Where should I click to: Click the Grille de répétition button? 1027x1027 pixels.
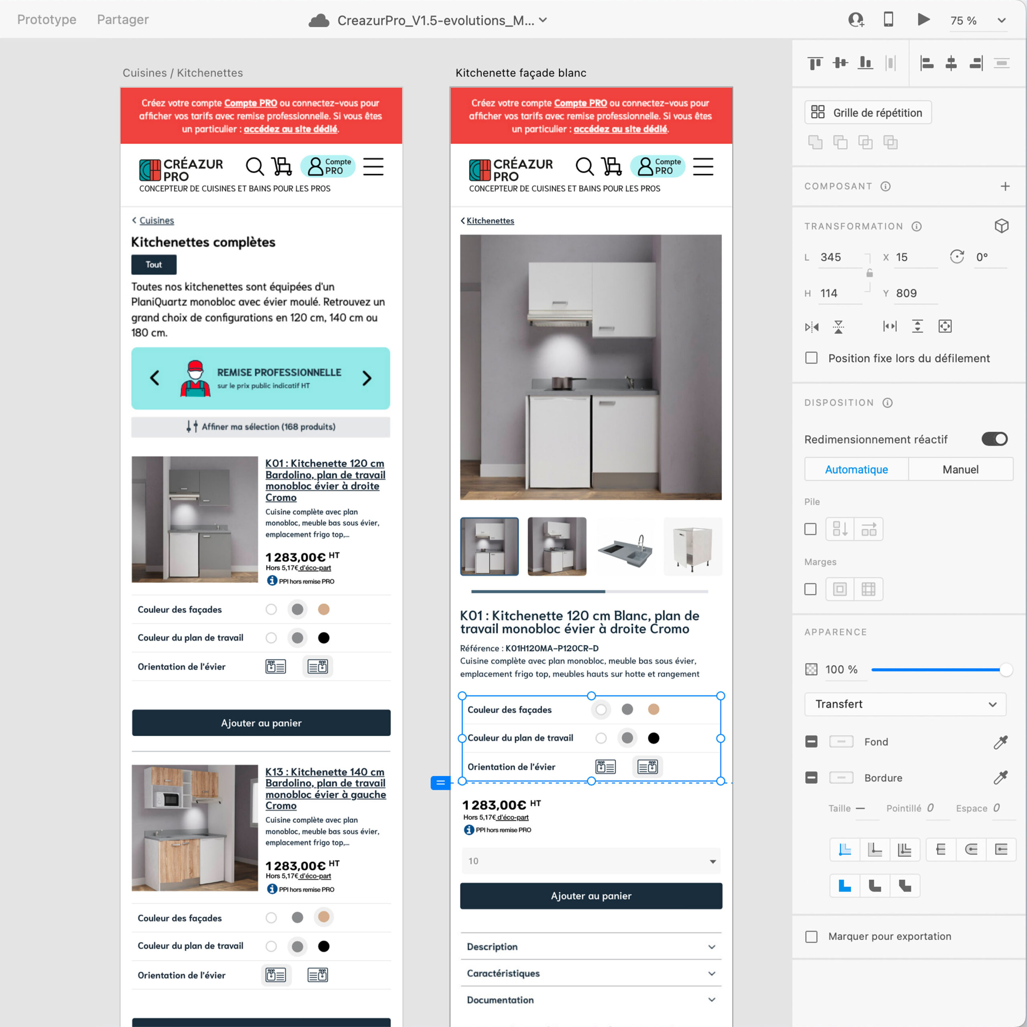coord(867,113)
